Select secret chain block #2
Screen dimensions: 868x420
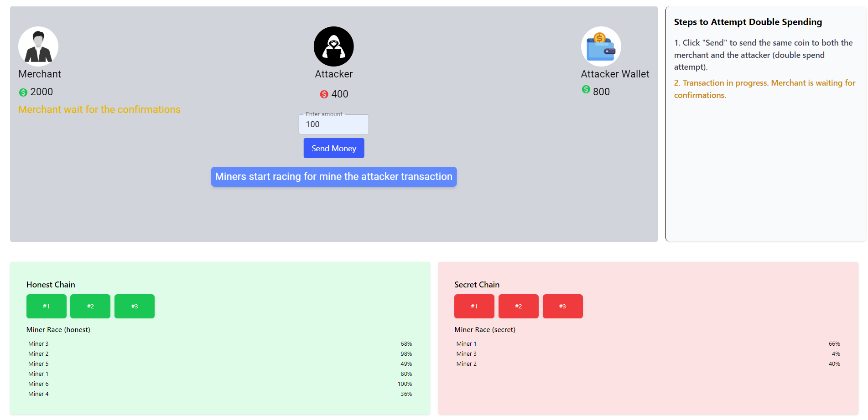click(x=518, y=306)
